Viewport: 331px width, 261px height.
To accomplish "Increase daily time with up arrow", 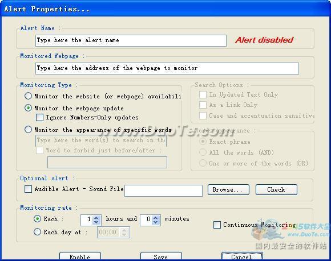I will click(x=124, y=230).
